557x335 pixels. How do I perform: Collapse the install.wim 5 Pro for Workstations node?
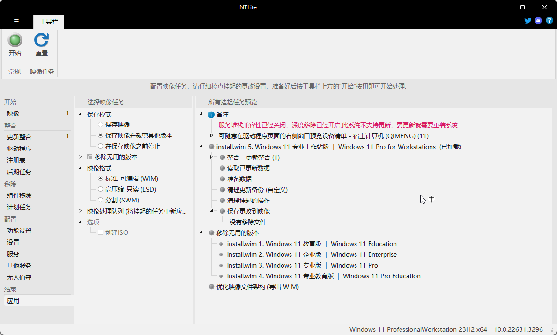click(201, 146)
